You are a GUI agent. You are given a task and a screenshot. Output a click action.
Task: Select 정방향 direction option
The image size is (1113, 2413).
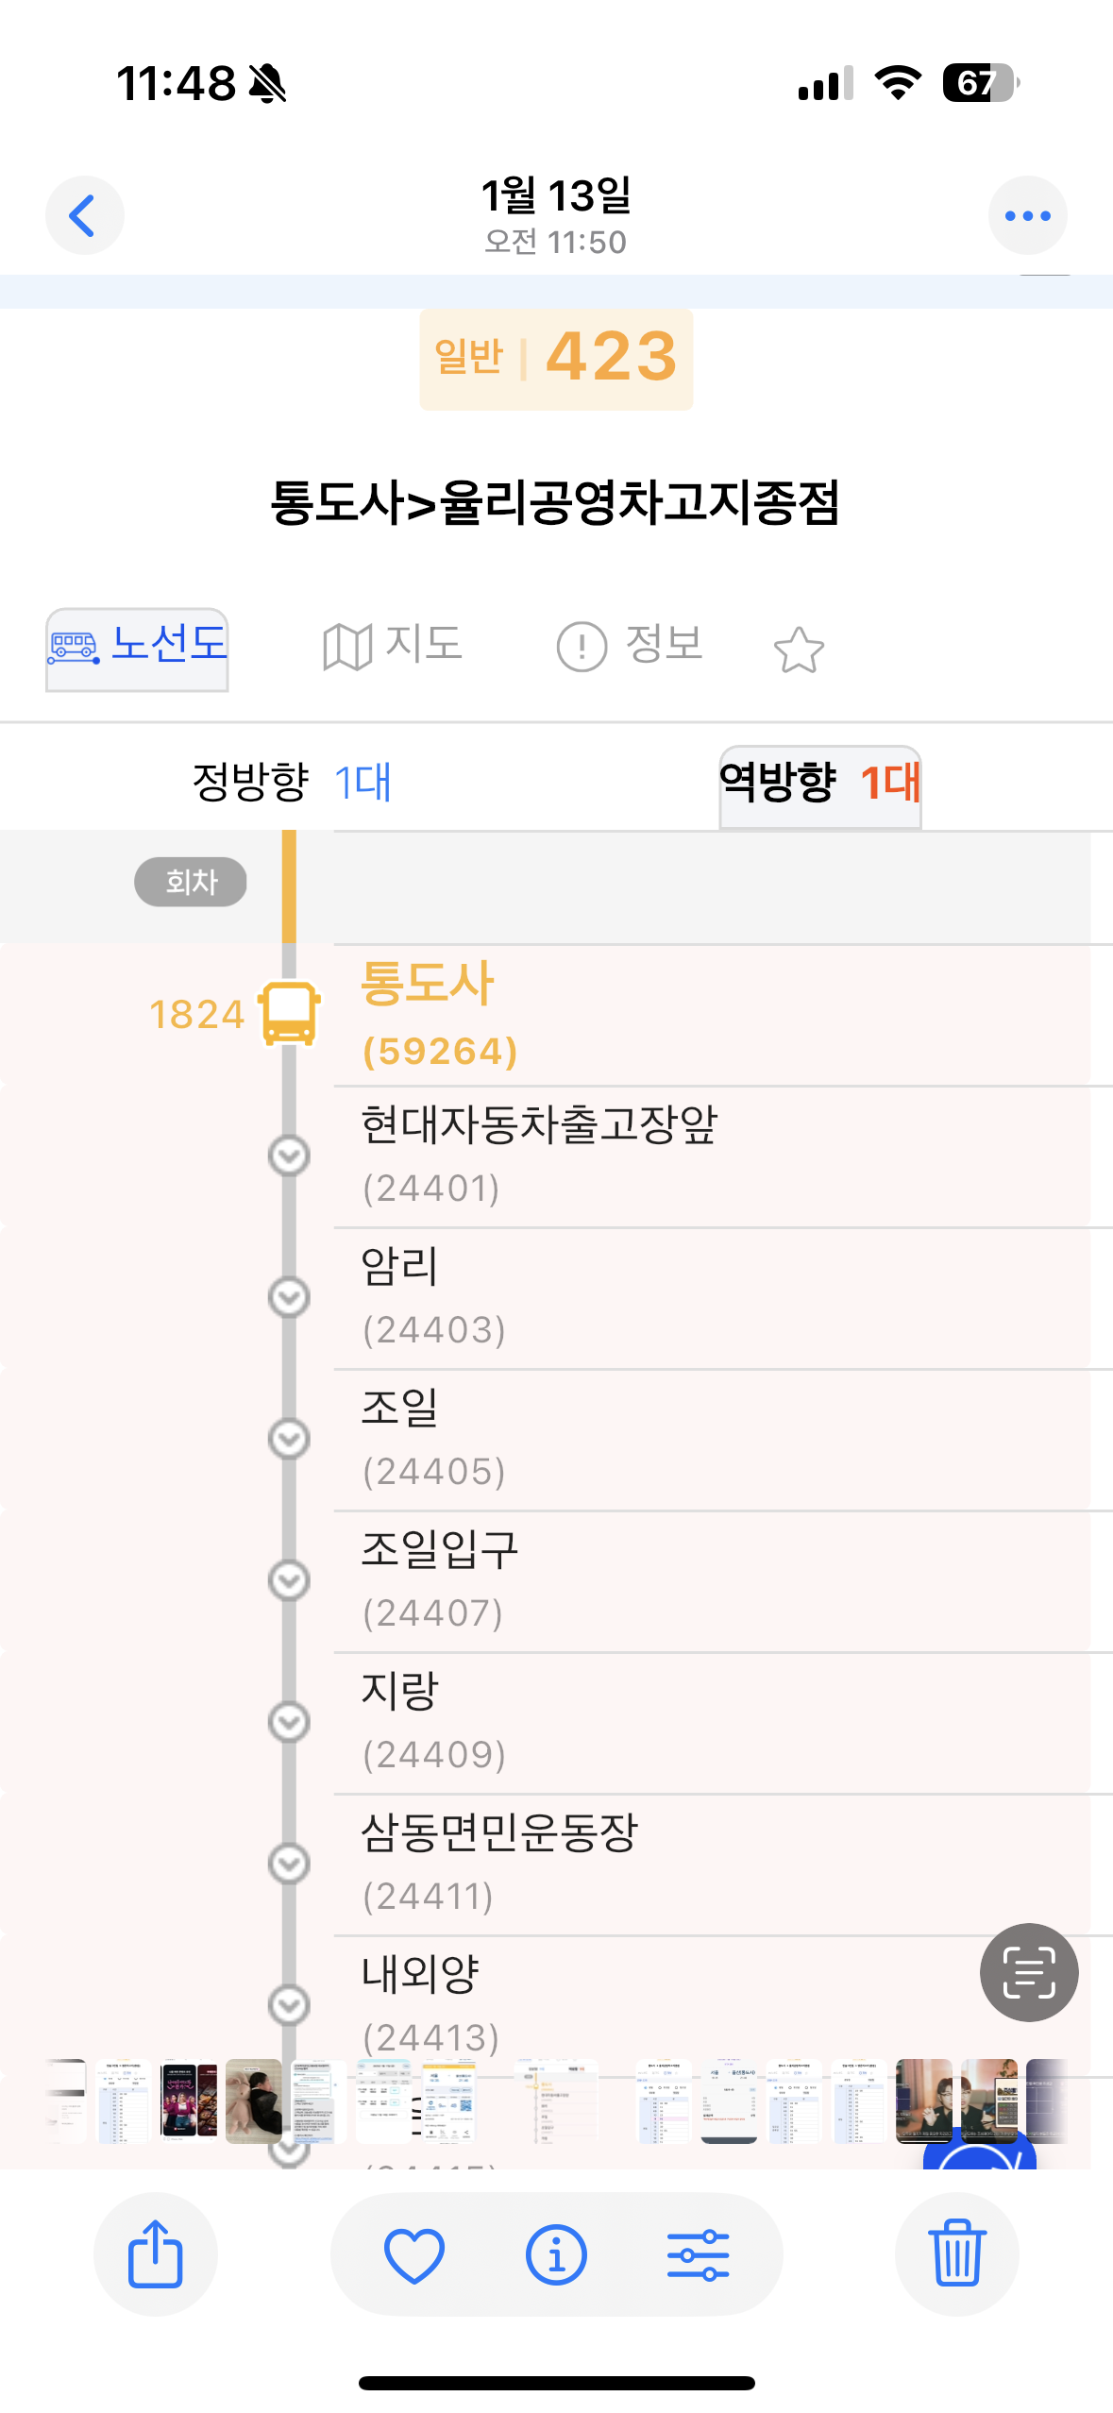pyautogui.click(x=292, y=783)
